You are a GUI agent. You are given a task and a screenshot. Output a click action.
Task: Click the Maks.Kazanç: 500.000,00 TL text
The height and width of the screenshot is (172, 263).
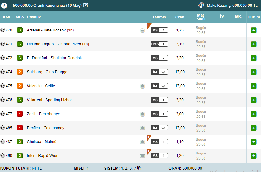[232, 6]
